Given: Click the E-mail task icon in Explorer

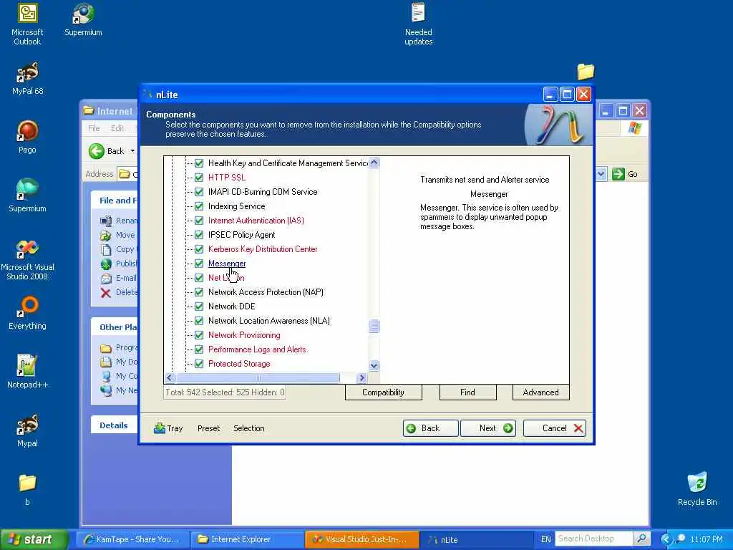Looking at the screenshot, I should [106, 279].
